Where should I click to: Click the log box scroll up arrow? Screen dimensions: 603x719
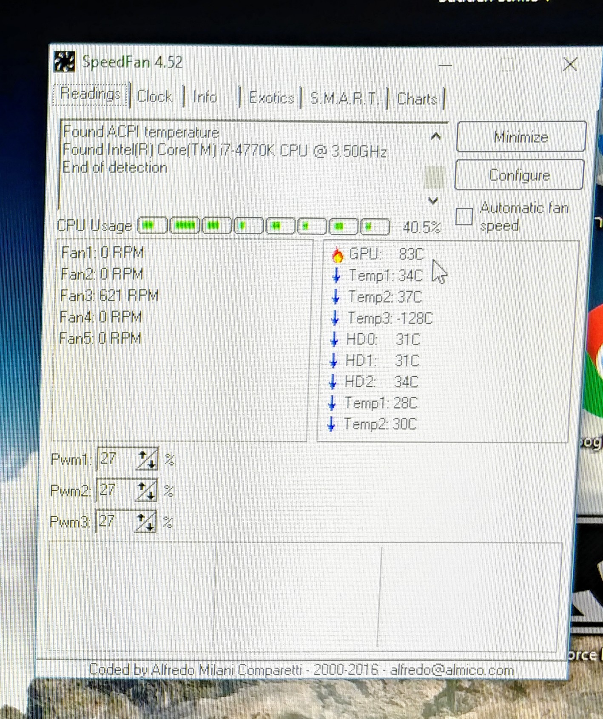[x=435, y=136]
